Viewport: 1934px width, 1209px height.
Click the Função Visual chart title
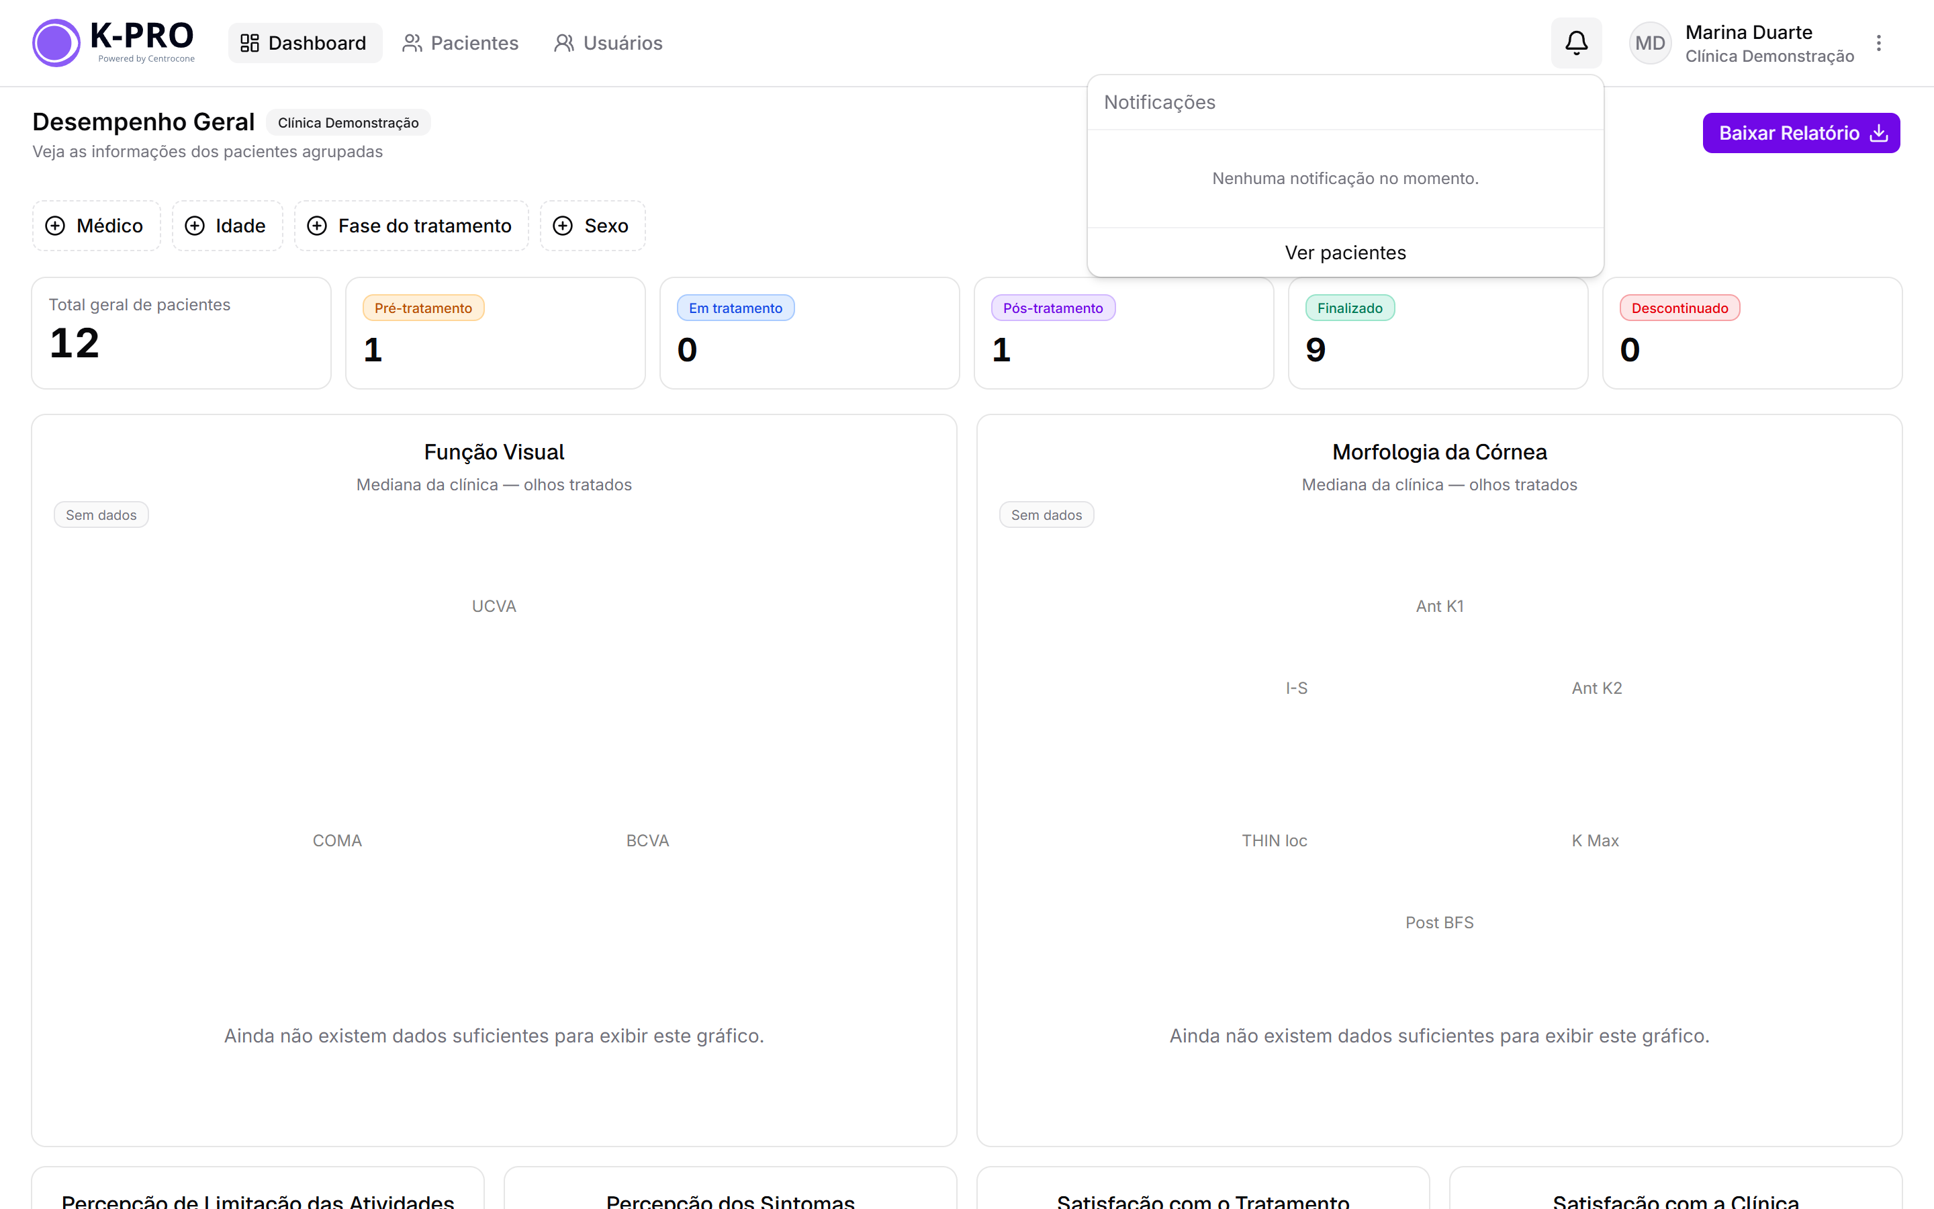click(x=494, y=452)
